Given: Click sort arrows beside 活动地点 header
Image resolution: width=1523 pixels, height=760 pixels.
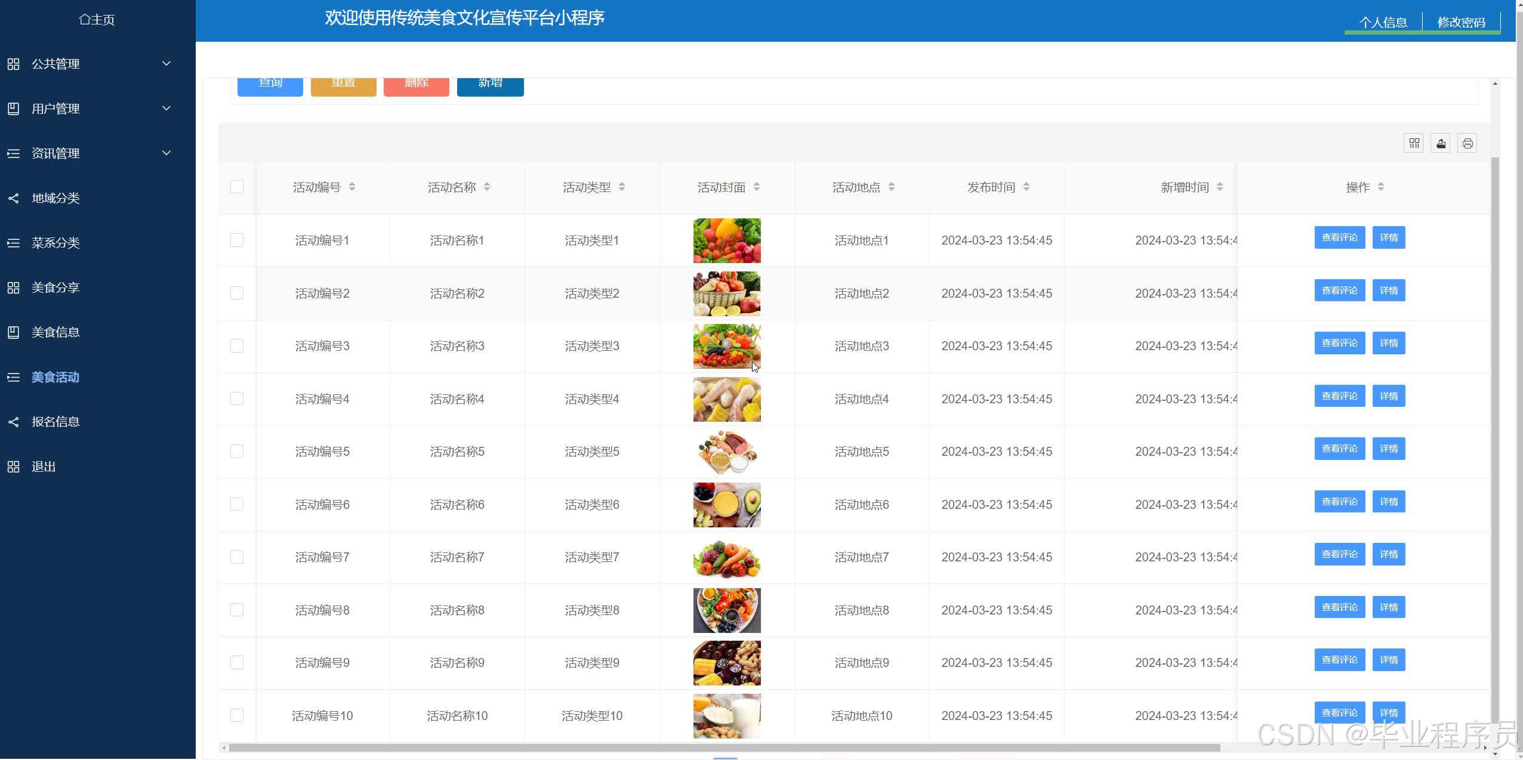Looking at the screenshot, I should point(892,187).
